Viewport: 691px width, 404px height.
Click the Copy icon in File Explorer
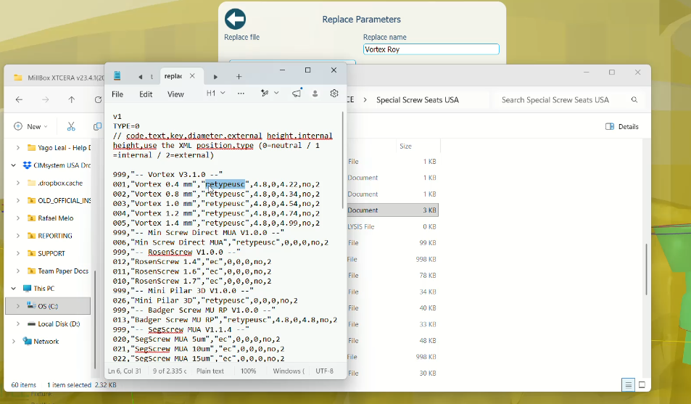point(97,127)
